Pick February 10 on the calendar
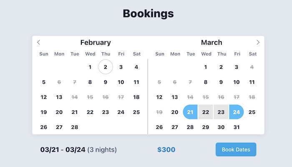Image resolution: width=292 pixels, height=167 pixels. [121, 82]
